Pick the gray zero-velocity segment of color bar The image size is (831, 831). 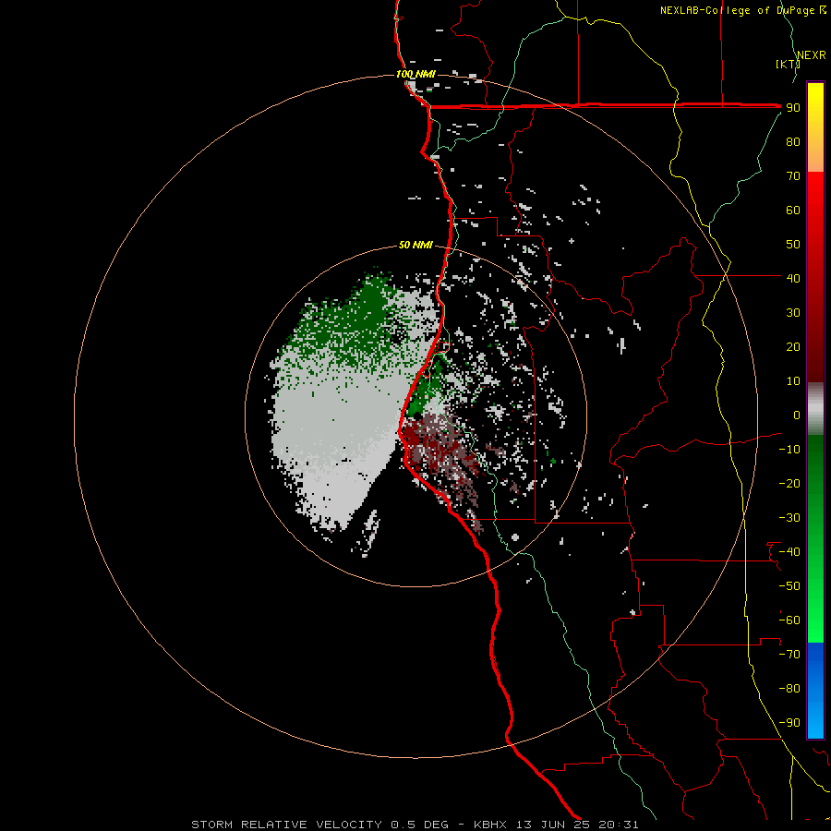pyautogui.click(x=815, y=409)
